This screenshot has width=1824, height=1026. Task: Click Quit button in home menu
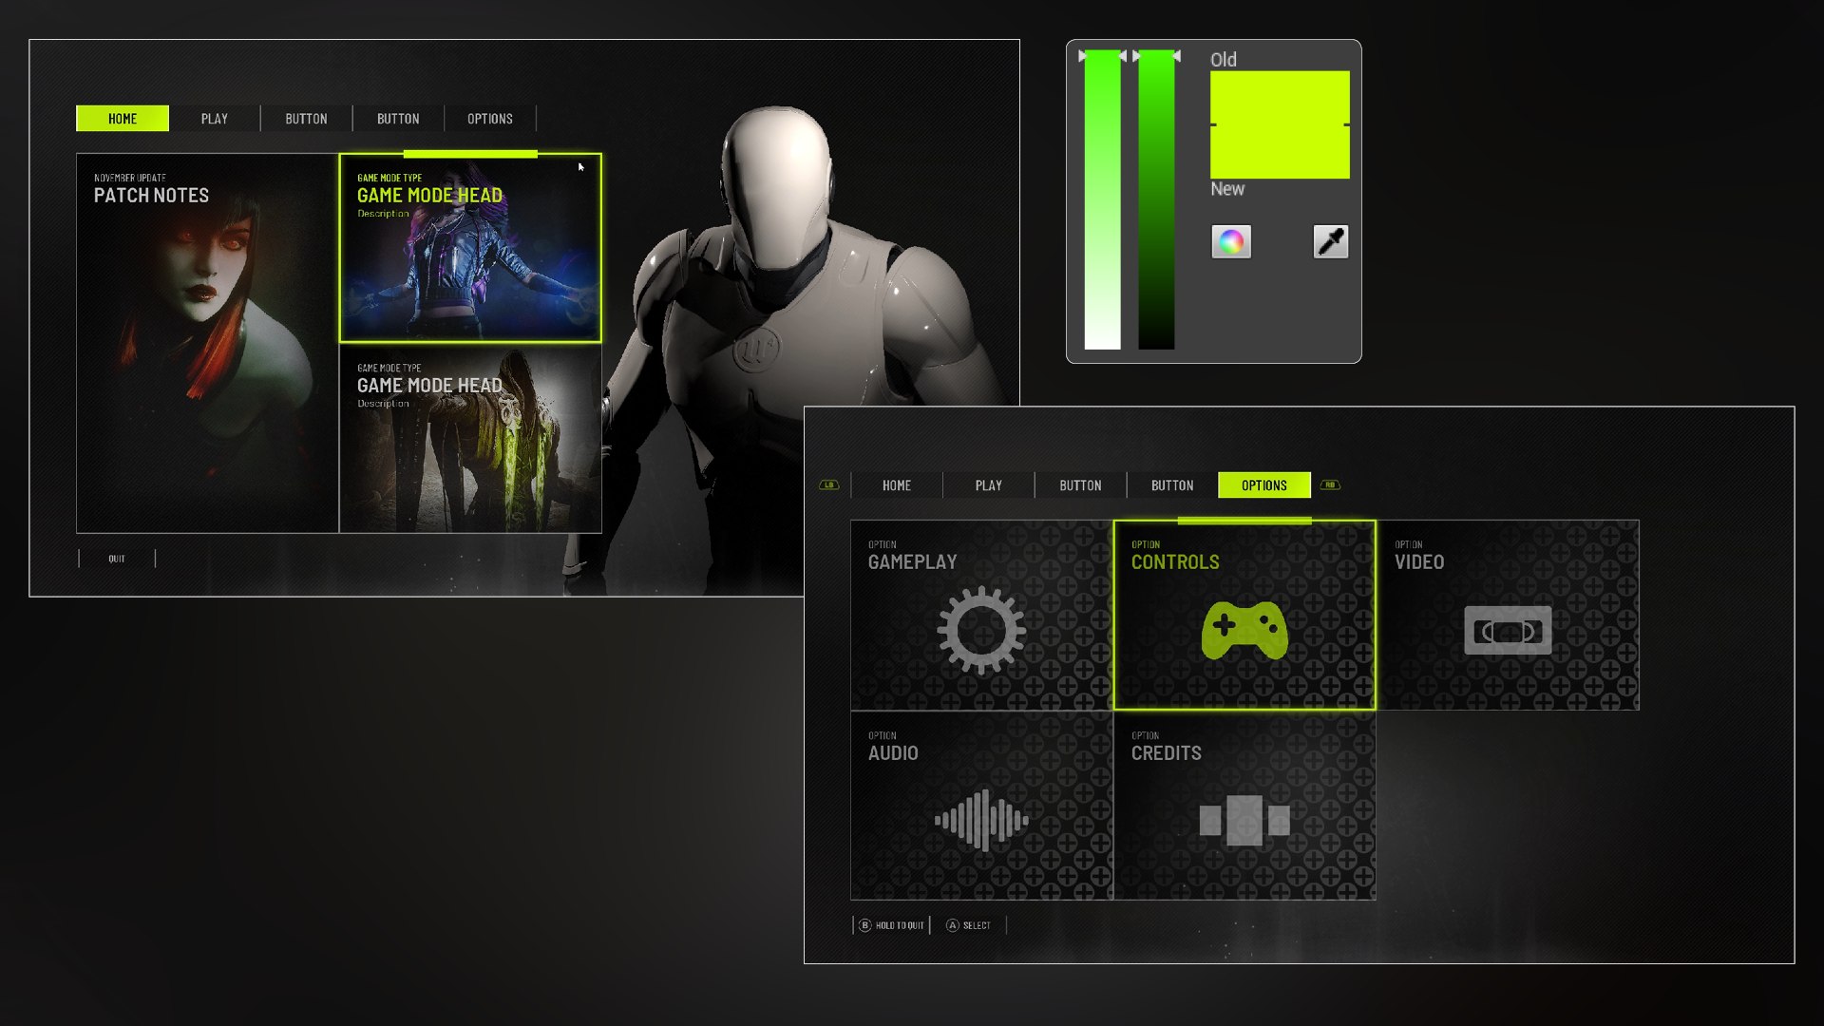coord(117,559)
